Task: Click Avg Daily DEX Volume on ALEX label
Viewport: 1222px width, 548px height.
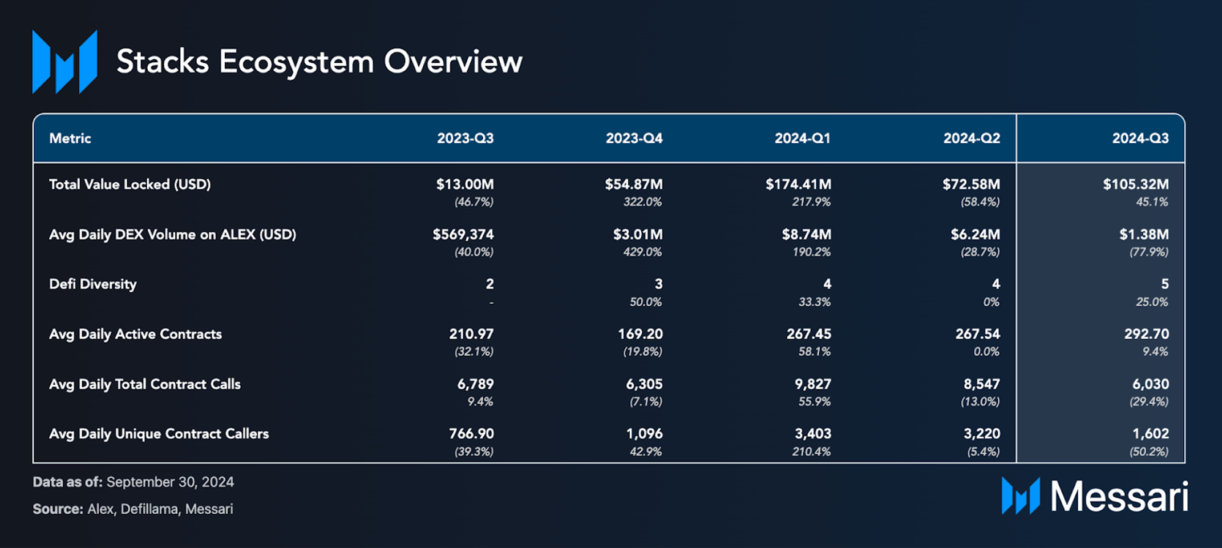Action: pos(173,235)
